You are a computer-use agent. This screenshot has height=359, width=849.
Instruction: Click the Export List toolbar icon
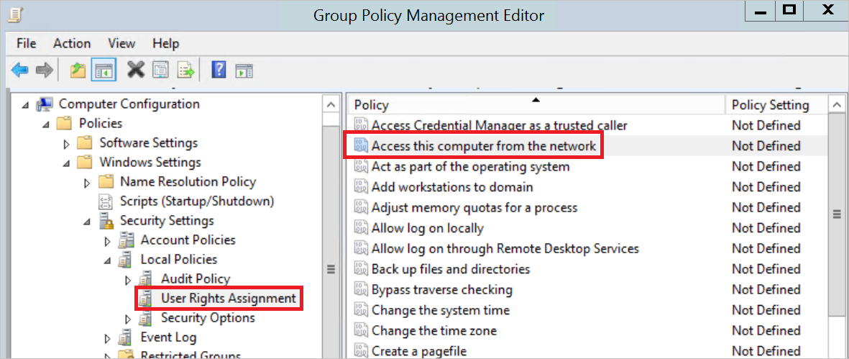pos(187,70)
